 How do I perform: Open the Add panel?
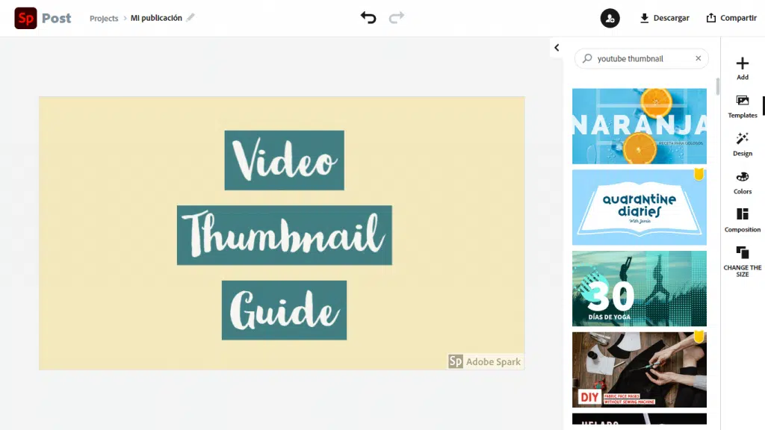pyautogui.click(x=742, y=67)
